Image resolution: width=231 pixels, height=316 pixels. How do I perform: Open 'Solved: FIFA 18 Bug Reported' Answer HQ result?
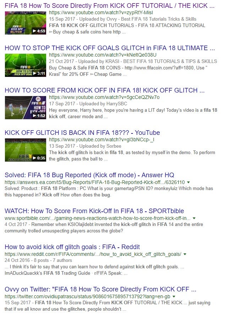click(x=89, y=175)
